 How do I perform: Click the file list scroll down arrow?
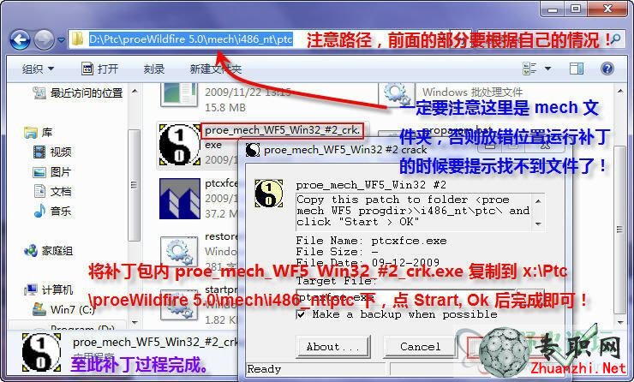[x=619, y=322]
